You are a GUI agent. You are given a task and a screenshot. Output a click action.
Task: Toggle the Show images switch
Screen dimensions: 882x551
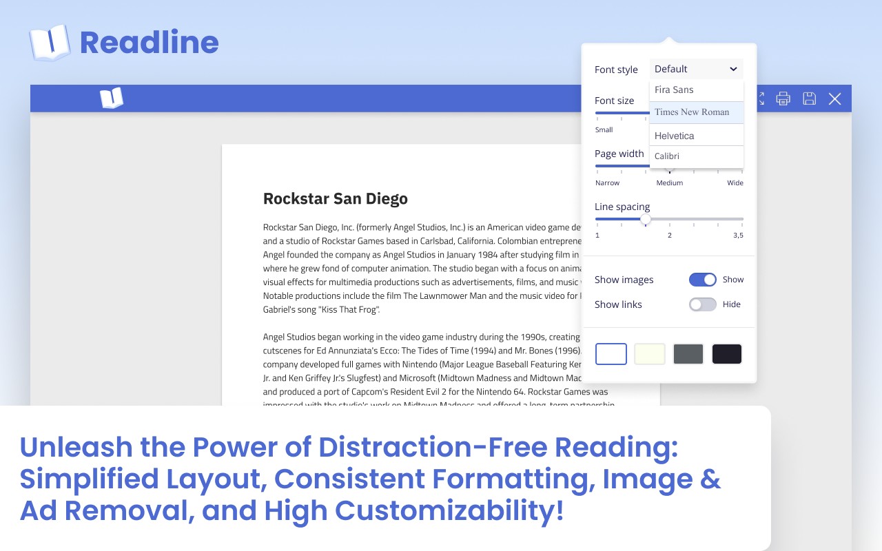coord(702,280)
